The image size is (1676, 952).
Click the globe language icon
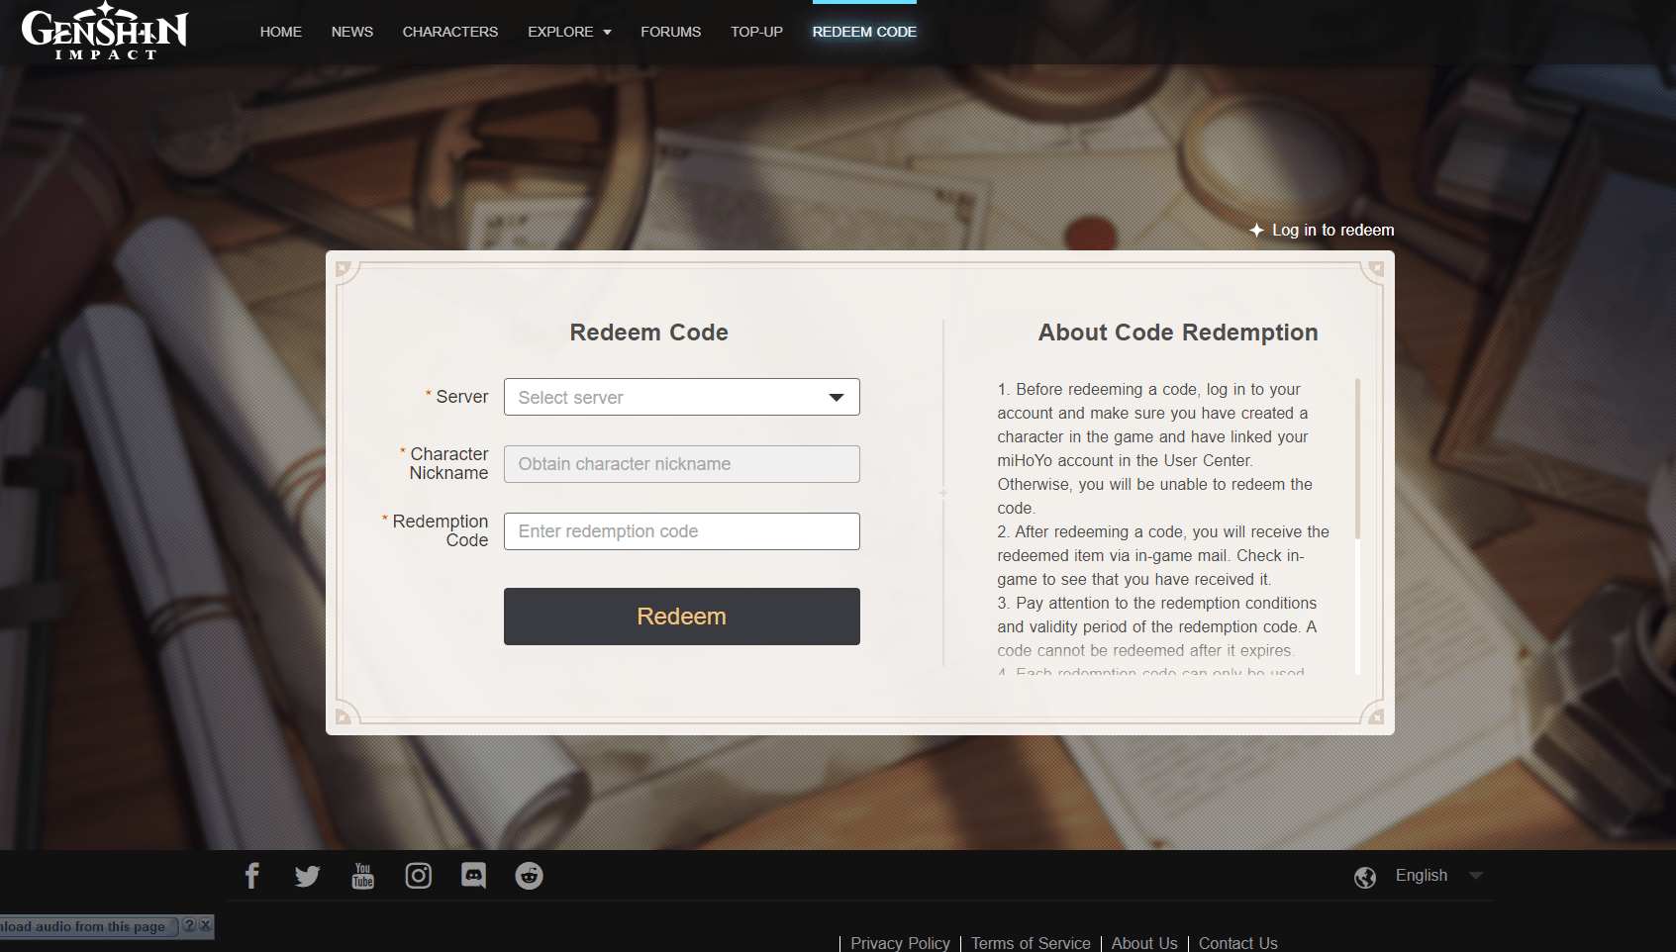1365,877
